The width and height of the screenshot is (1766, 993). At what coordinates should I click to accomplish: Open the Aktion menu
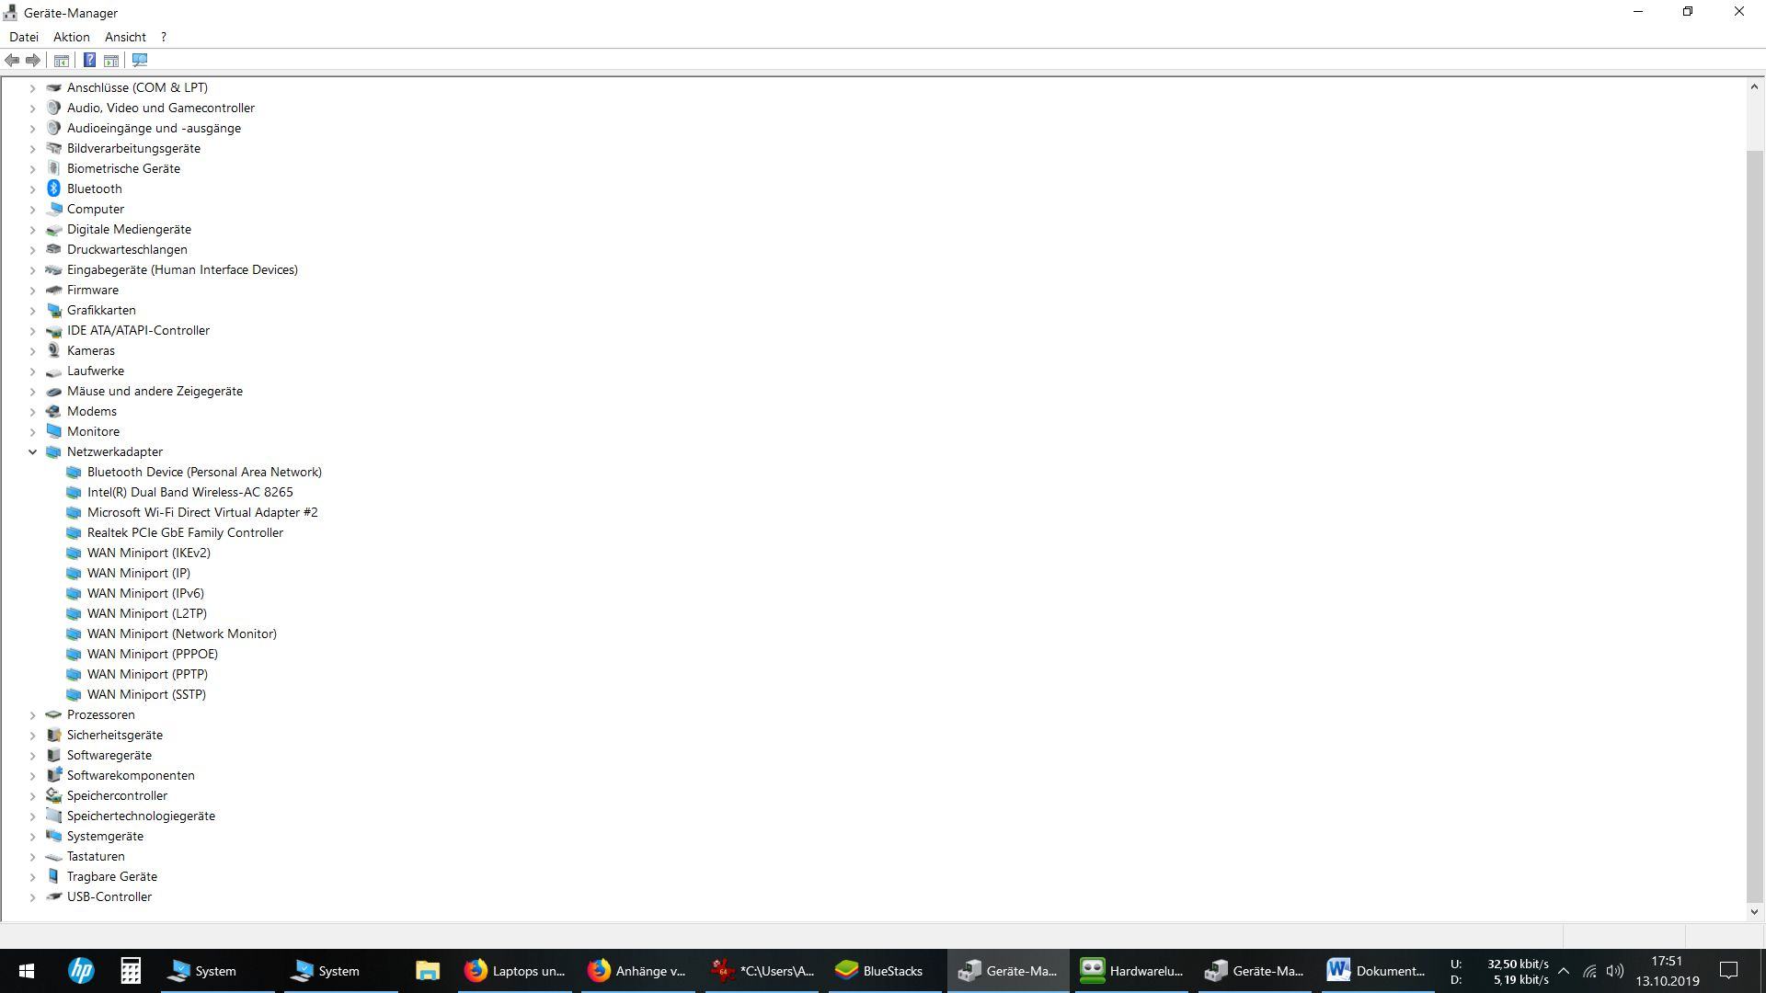(x=71, y=37)
